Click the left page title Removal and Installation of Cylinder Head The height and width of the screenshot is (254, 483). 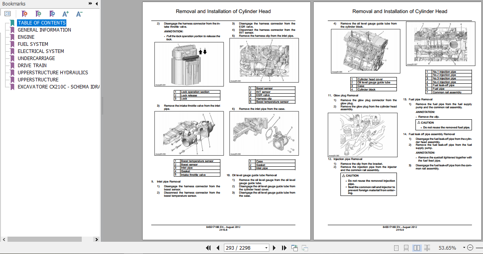coord(223,11)
